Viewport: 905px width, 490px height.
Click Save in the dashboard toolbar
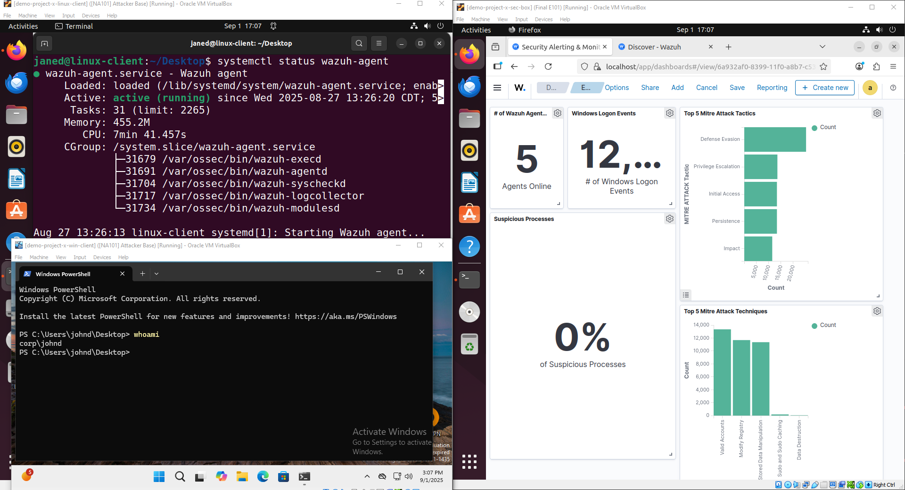point(737,88)
